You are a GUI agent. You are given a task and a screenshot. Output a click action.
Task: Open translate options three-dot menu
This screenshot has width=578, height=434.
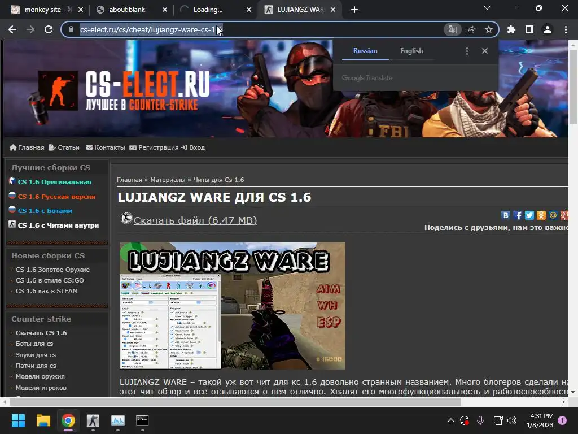click(x=467, y=51)
